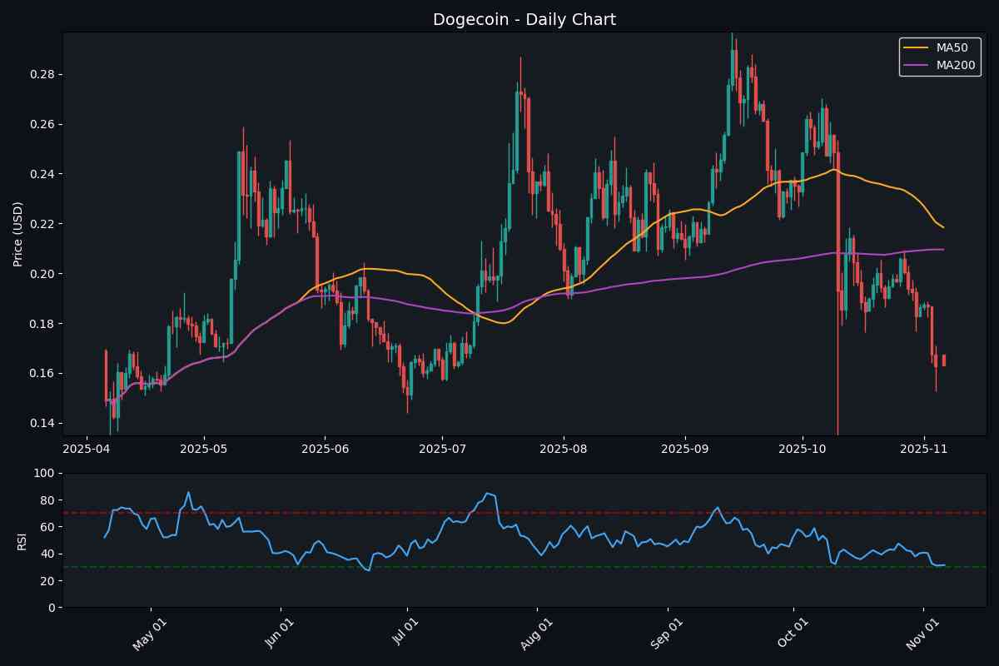Click the 2025-09 date label under the chart
The height and width of the screenshot is (666, 999).
coord(687,449)
